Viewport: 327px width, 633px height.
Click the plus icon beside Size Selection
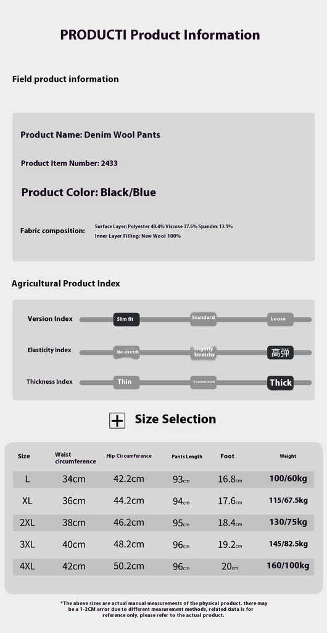pyautogui.click(x=117, y=421)
